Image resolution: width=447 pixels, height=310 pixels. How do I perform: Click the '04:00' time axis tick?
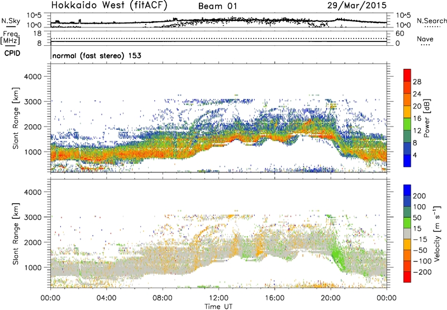point(107,298)
